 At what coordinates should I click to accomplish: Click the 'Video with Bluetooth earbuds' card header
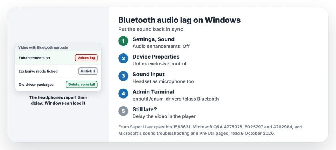click(x=58, y=47)
